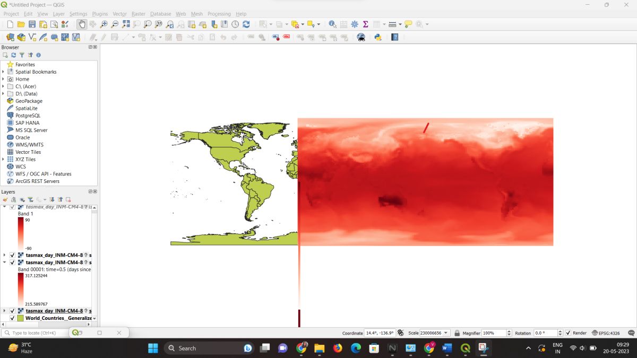
Task: Click the Coordinate input field
Action: coord(380,333)
